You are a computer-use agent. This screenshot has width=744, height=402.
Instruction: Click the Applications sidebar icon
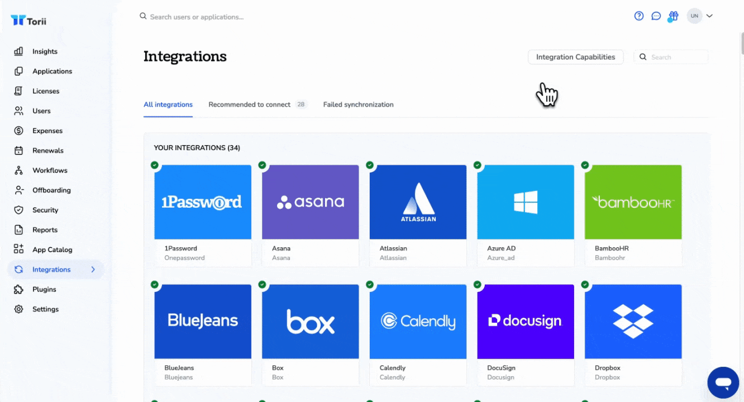pos(18,71)
